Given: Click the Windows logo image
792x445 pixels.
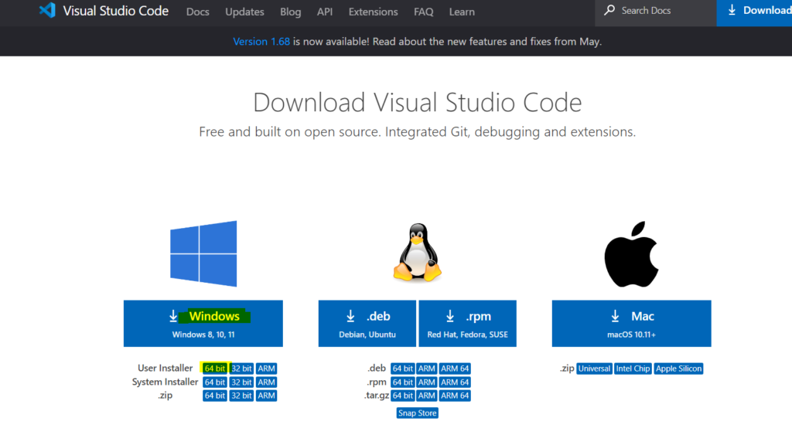Looking at the screenshot, I should tap(203, 253).
